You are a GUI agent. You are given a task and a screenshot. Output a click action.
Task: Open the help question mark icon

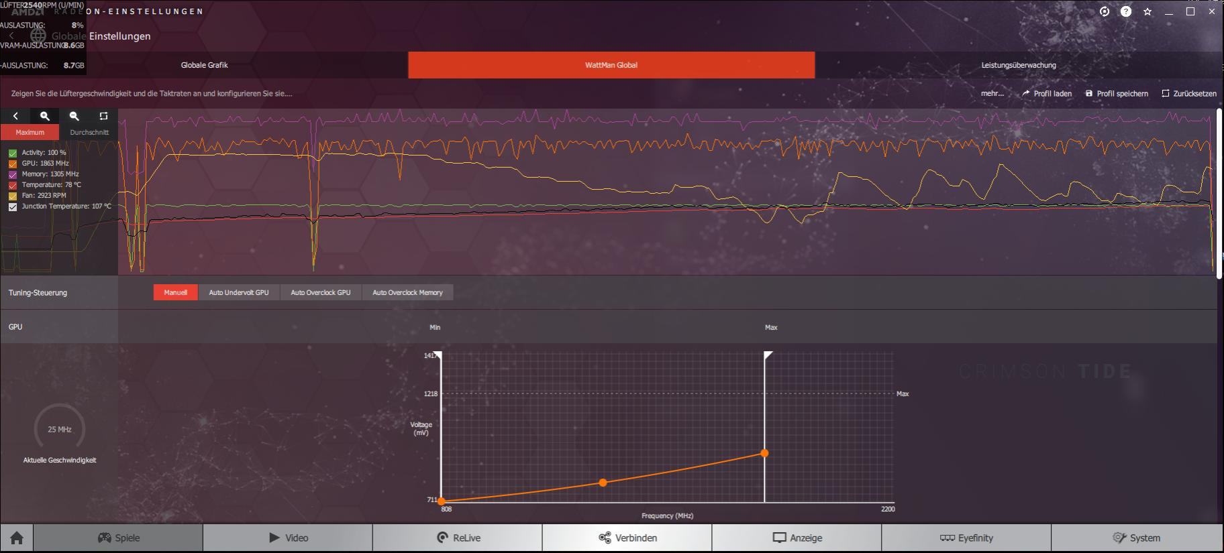click(1126, 11)
